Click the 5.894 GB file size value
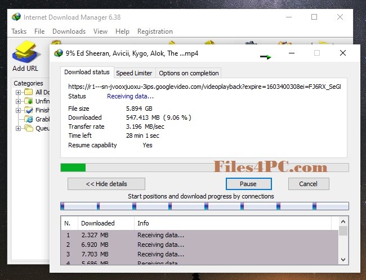Screen dimensions: 366x280 click(x=139, y=109)
